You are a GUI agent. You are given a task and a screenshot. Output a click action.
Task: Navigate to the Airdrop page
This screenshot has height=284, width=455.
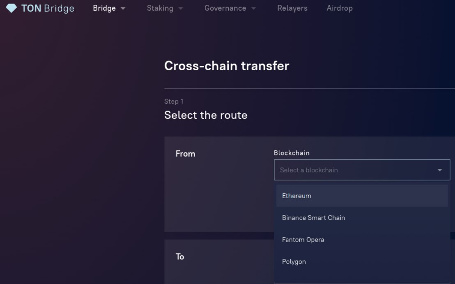pyautogui.click(x=339, y=8)
